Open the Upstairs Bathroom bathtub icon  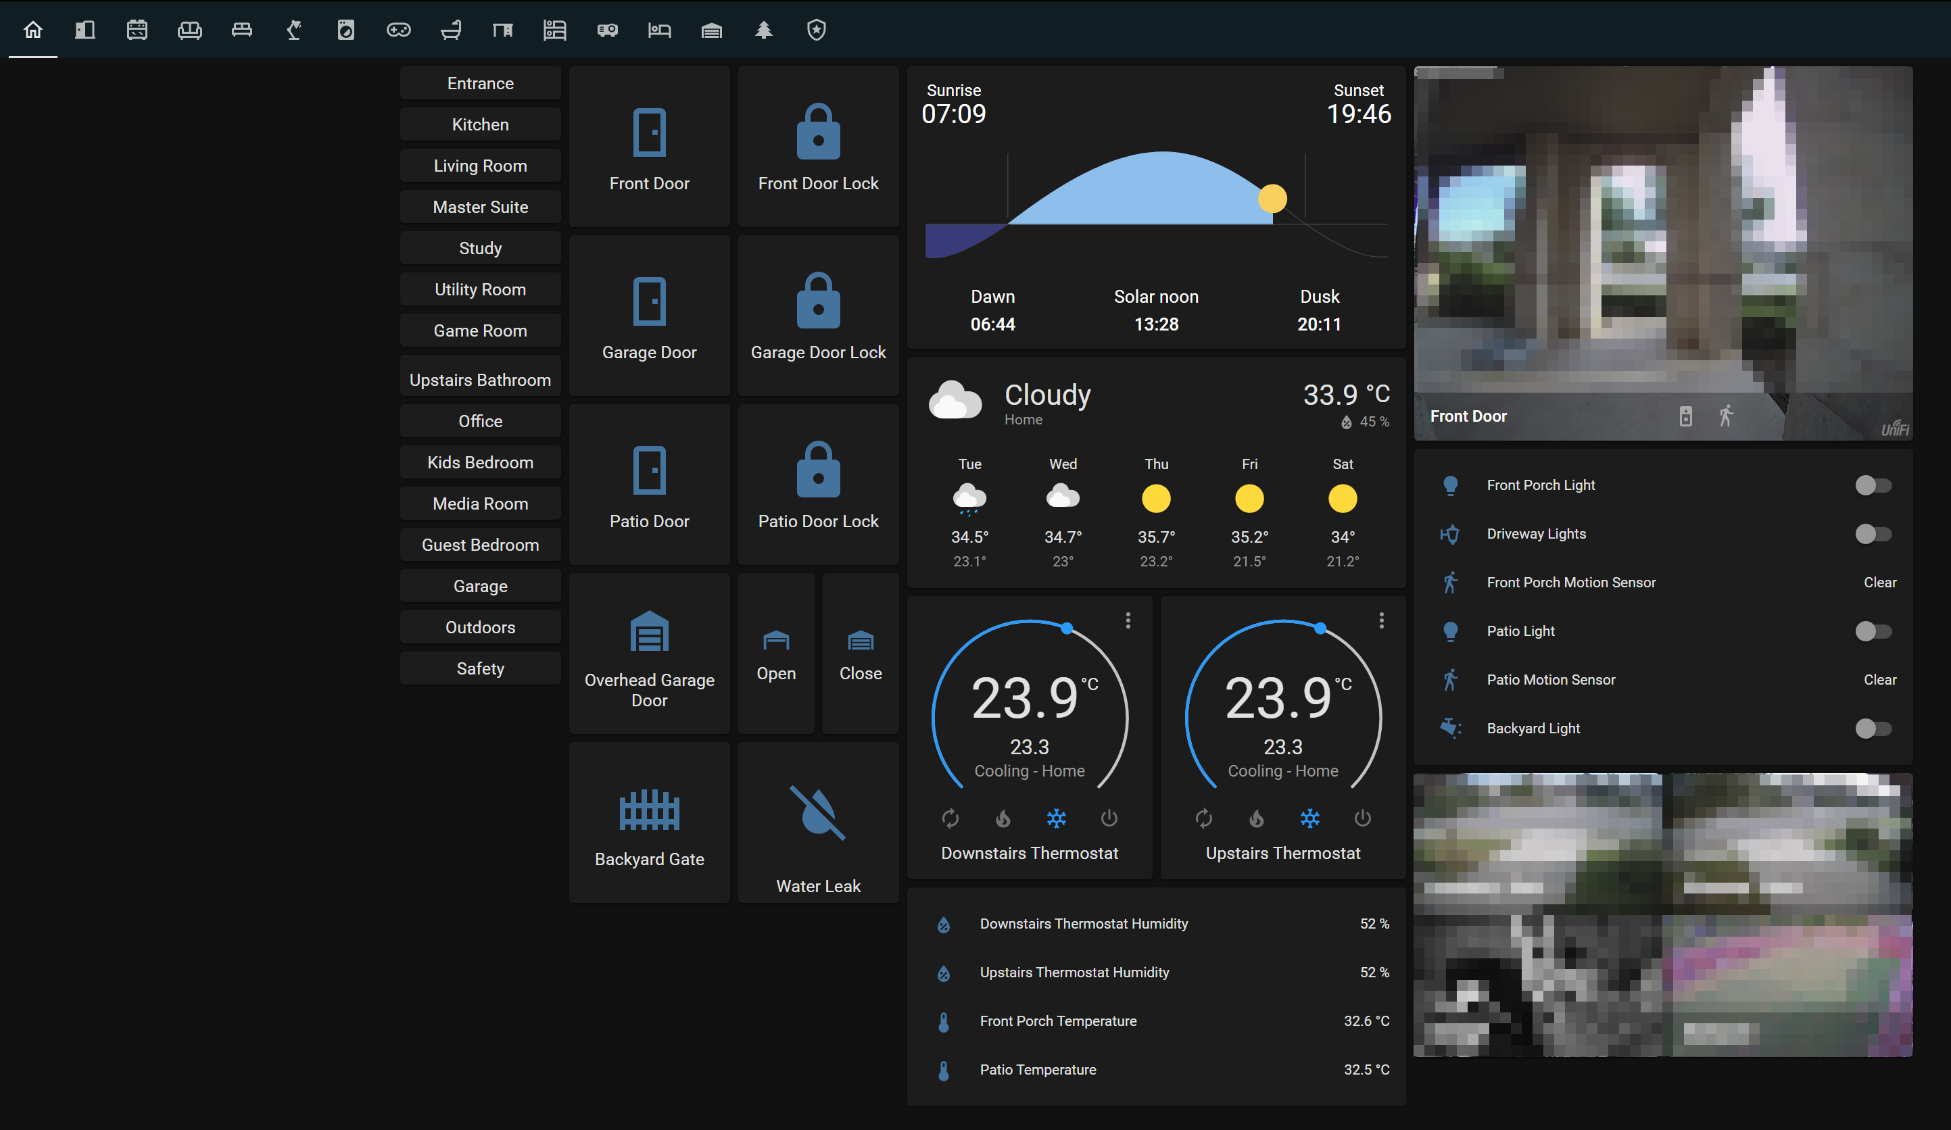coord(451,30)
